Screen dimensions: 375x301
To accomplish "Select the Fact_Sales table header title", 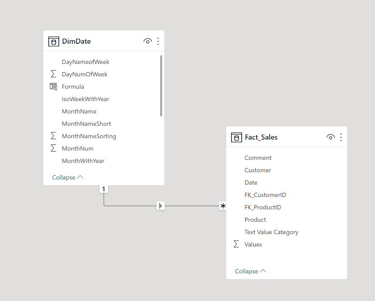I will [x=261, y=137].
